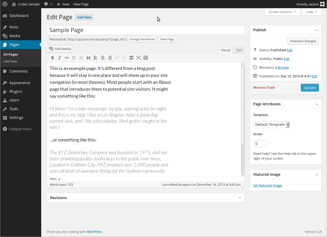Open the comments bubble in admin bar
This screenshot has width=327, height=237.
point(46,4)
